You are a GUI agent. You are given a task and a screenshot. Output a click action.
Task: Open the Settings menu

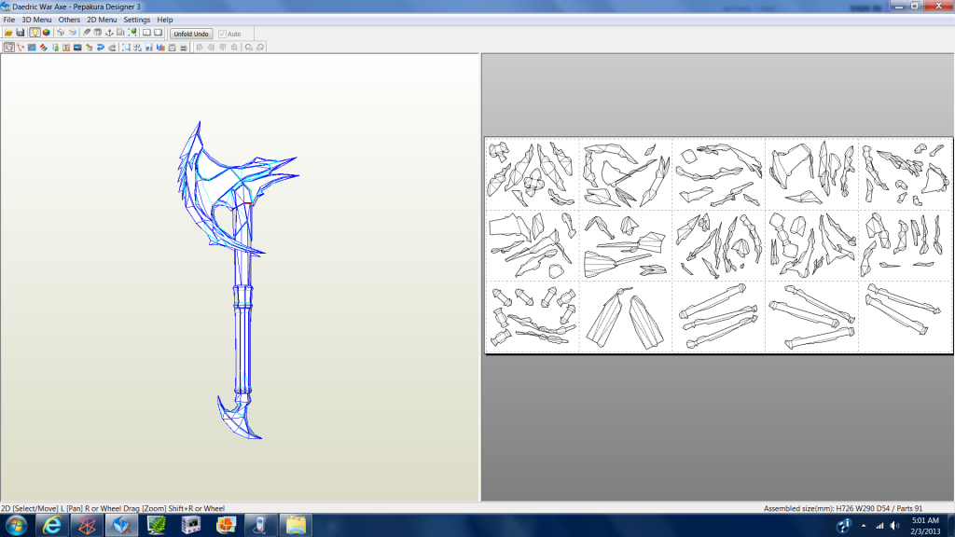tap(136, 20)
